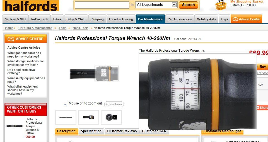Open the orange Advice Centre nav tab
The height and width of the screenshot is (142, 268).
[x=246, y=19]
